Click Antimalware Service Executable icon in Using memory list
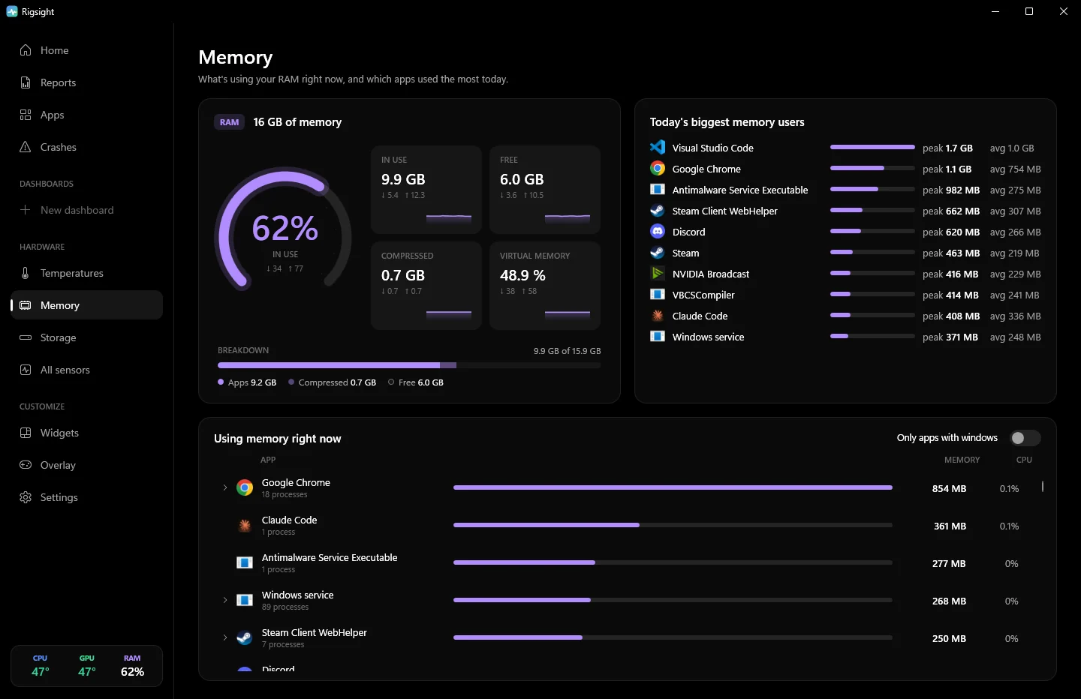Viewport: 1081px width, 699px height. 245,563
